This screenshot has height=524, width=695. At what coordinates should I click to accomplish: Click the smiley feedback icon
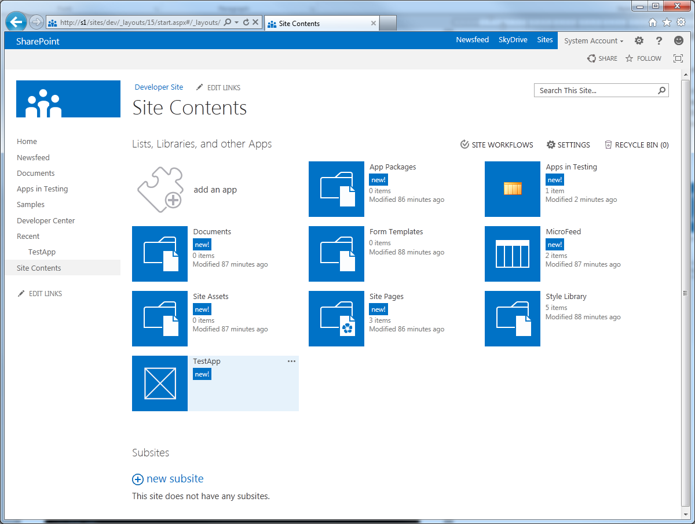click(678, 40)
